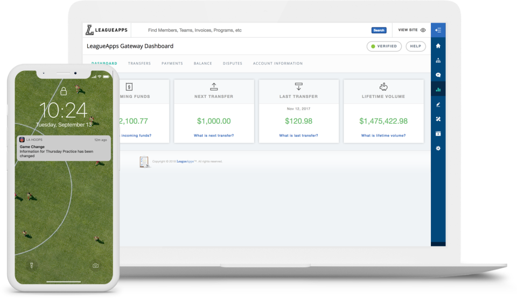Click the eye icon next to View Site
This screenshot has width=517, height=298.
click(423, 30)
